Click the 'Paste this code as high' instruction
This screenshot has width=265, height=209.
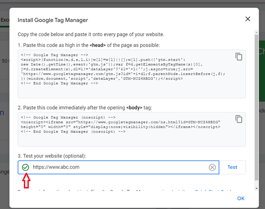pos(89,45)
